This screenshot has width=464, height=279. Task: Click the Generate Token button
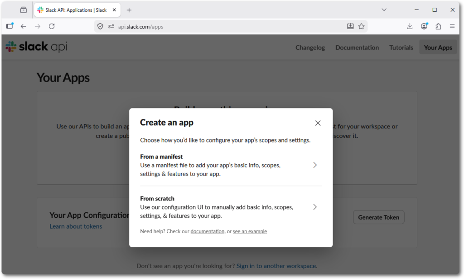[x=378, y=217]
